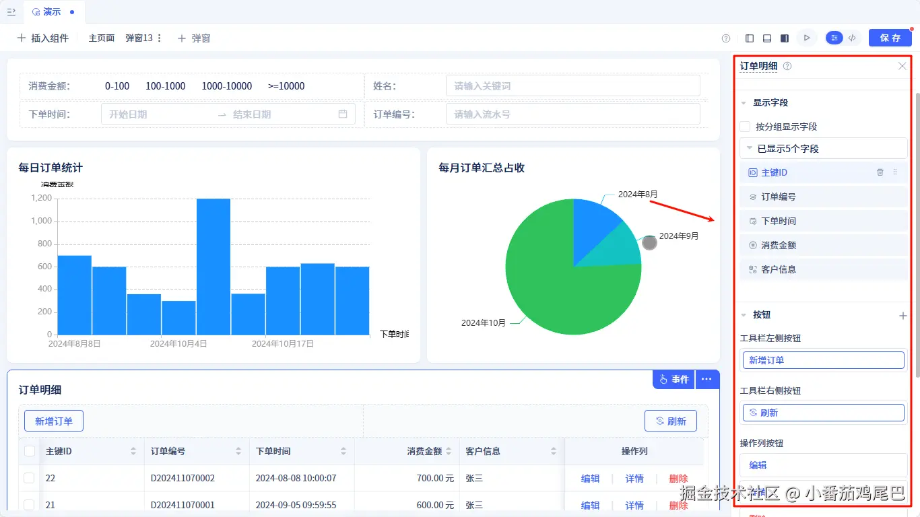Select the 1000-10000 amount filter
920x517 pixels.
coord(227,86)
